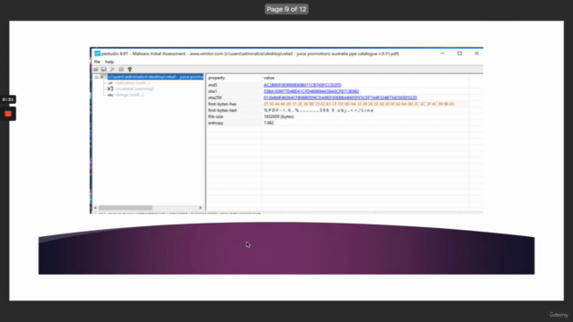
Task: Click the green lightbulb toolbar icon
Action: 130,70
